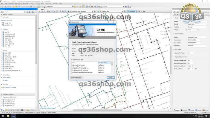Viewport: 210px width, 118px height.
Task: Click the Explorer search magnifier icon
Action: pos(27,12)
